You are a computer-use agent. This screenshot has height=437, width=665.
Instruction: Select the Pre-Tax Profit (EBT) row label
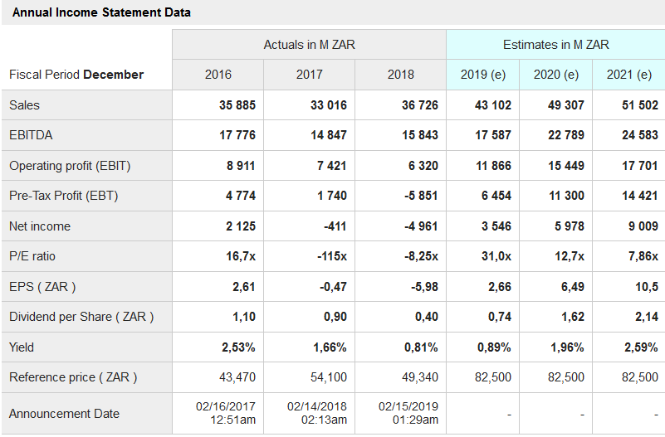click(x=63, y=196)
